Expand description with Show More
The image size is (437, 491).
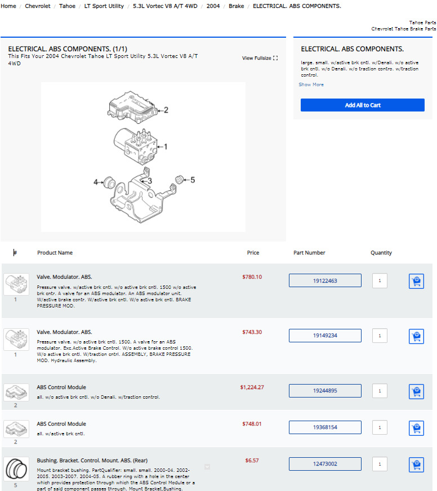click(311, 84)
